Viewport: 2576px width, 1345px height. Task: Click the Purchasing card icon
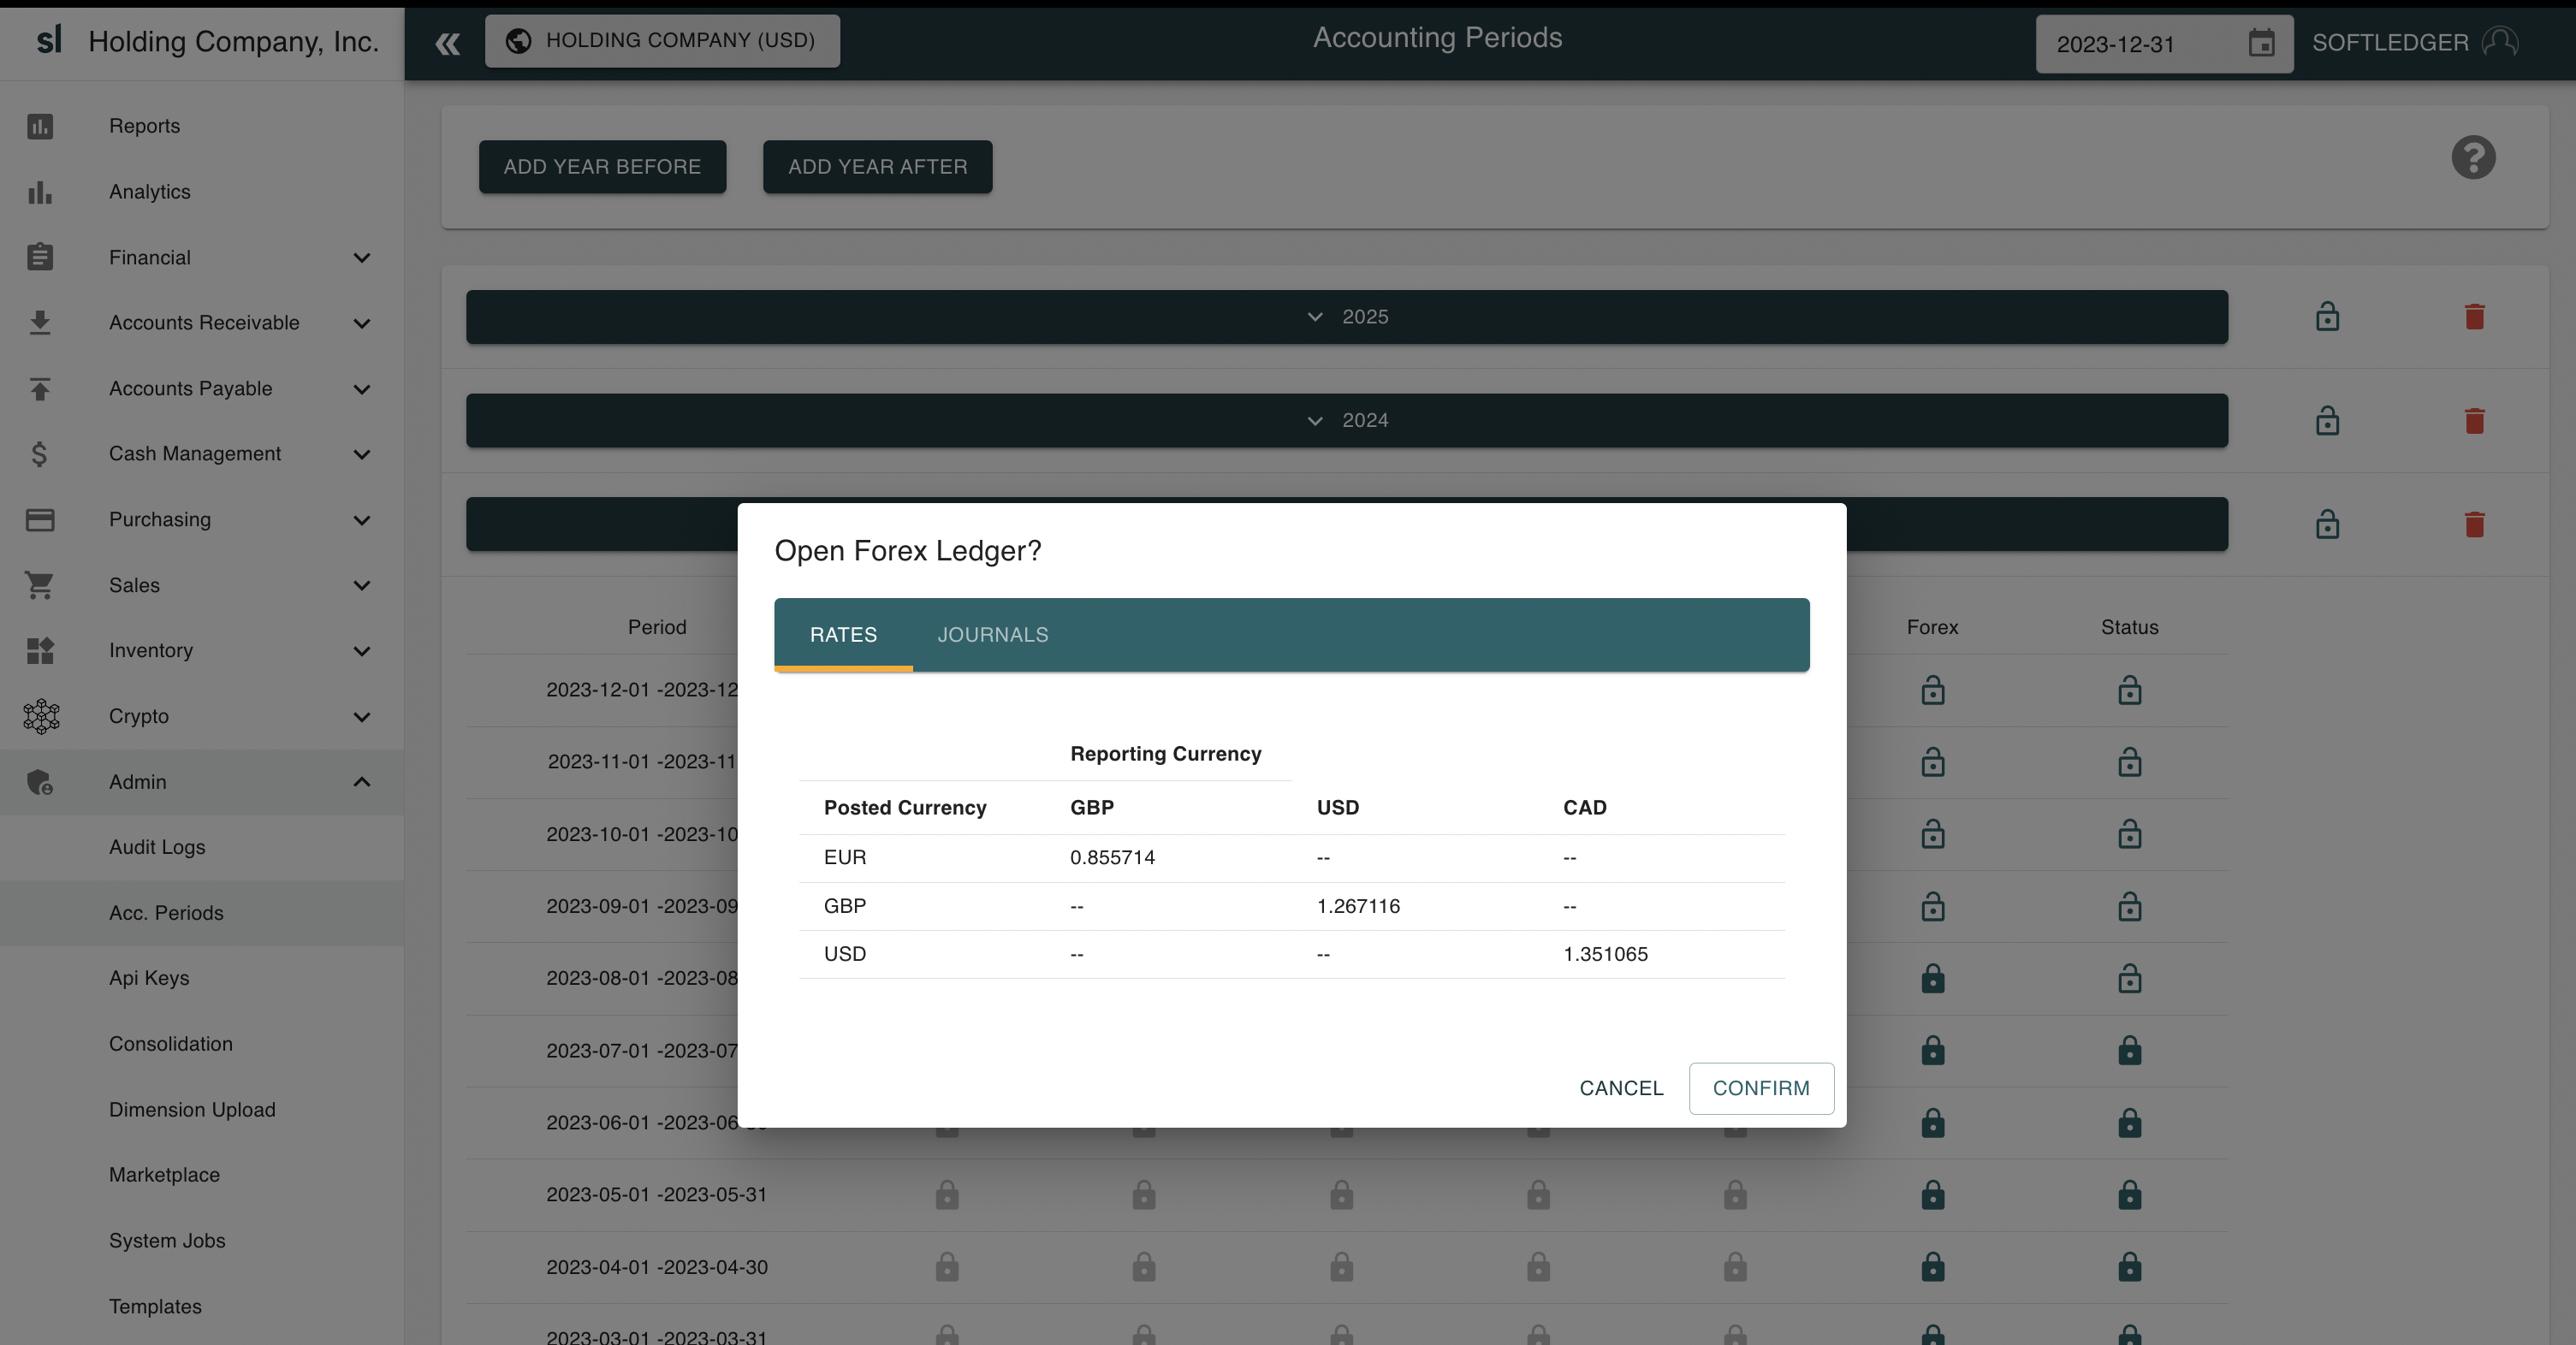[x=40, y=520]
